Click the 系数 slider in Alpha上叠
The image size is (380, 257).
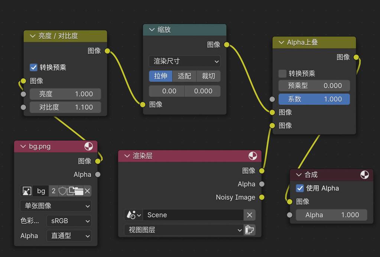coord(314,99)
